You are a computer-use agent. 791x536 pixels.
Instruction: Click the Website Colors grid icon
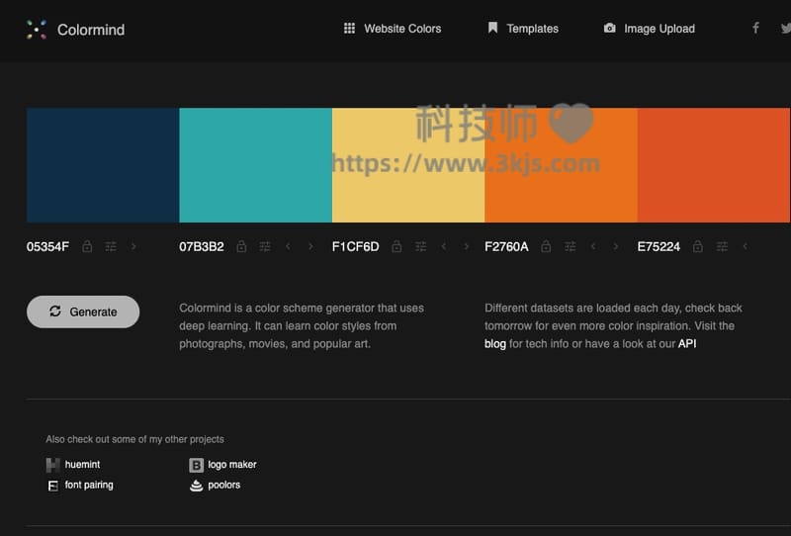point(349,29)
